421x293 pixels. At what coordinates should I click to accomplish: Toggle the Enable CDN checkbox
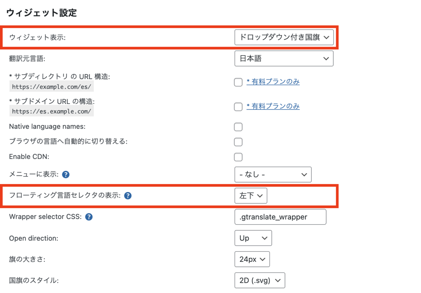click(x=238, y=157)
